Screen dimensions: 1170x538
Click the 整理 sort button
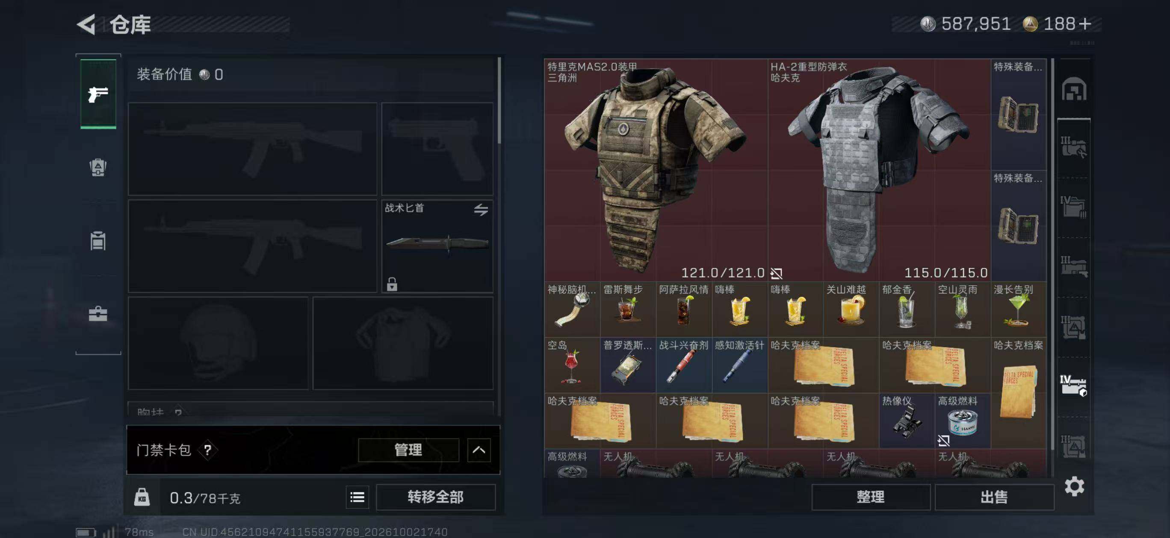coord(871,497)
